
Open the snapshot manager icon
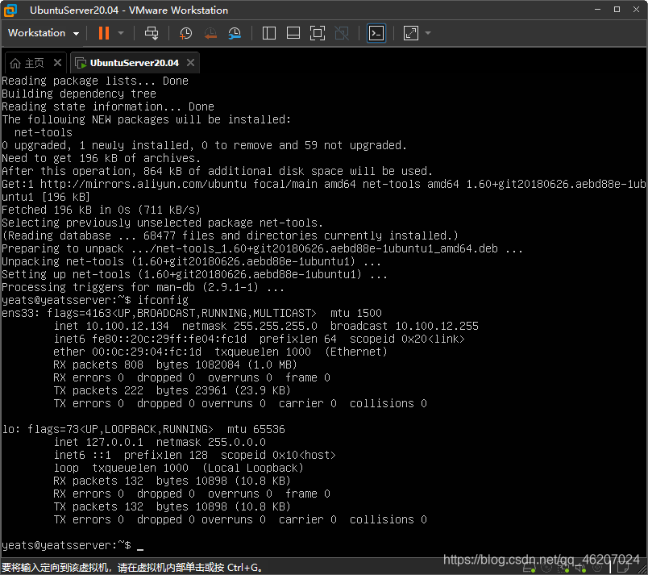click(x=235, y=33)
